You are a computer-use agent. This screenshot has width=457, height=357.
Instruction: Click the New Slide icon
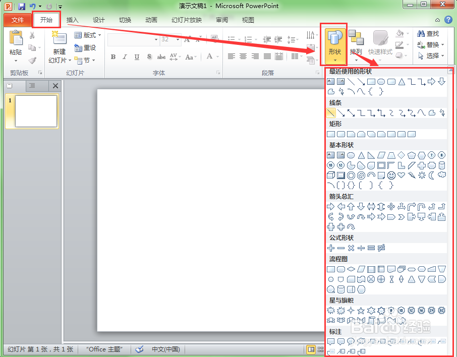(x=59, y=38)
